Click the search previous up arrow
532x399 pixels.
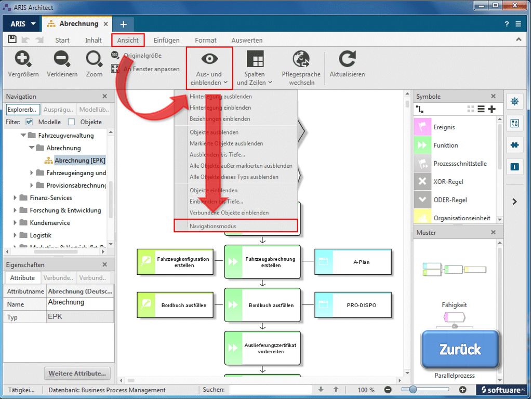pos(336,390)
